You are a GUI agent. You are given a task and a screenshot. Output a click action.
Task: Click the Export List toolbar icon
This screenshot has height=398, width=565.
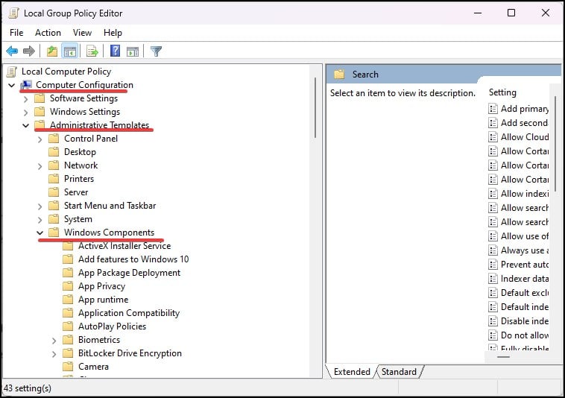click(x=92, y=51)
